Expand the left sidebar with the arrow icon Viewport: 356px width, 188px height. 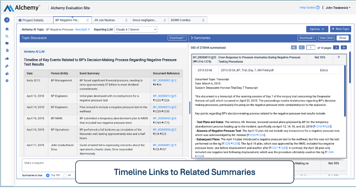pyautogui.click(x=7, y=20)
